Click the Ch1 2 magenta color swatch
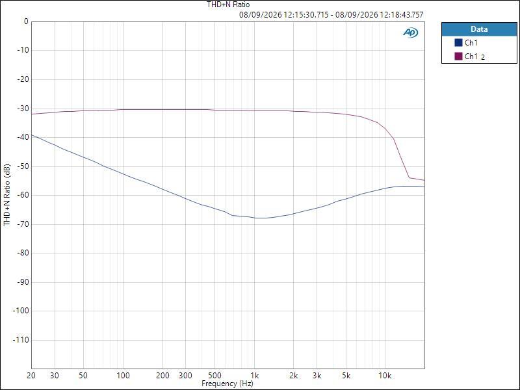Image resolution: width=520 pixels, height=390 pixels. [458, 56]
